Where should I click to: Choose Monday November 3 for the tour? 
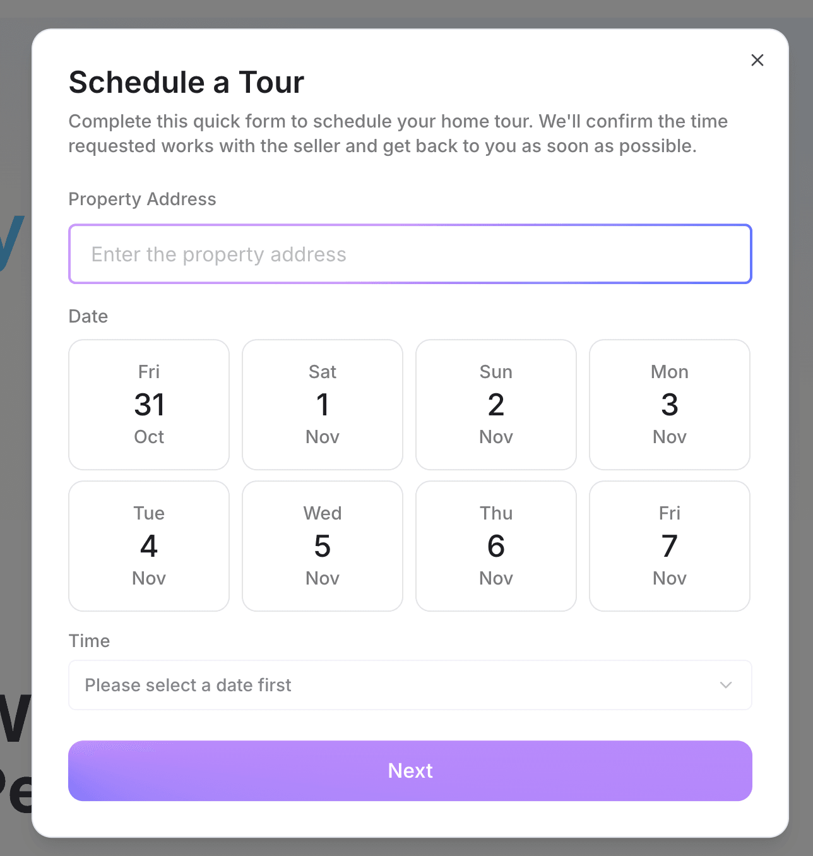669,405
